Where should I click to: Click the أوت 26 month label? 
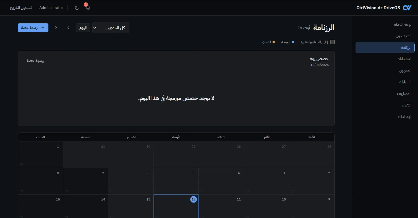click(x=303, y=28)
